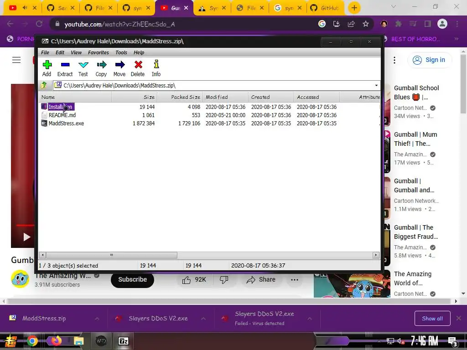This screenshot has width=467, height=350.
Task: Sort by Created column header
Action: pyautogui.click(x=271, y=97)
